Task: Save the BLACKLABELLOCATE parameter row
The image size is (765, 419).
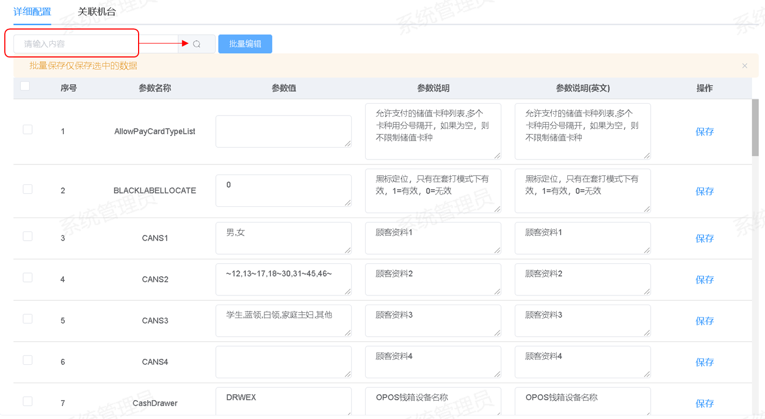Action: (704, 191)
